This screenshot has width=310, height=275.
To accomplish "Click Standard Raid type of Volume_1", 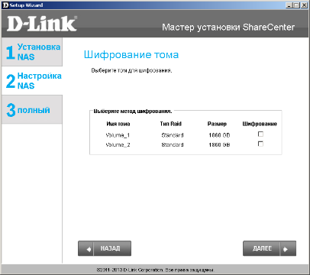I will [173, 135].
